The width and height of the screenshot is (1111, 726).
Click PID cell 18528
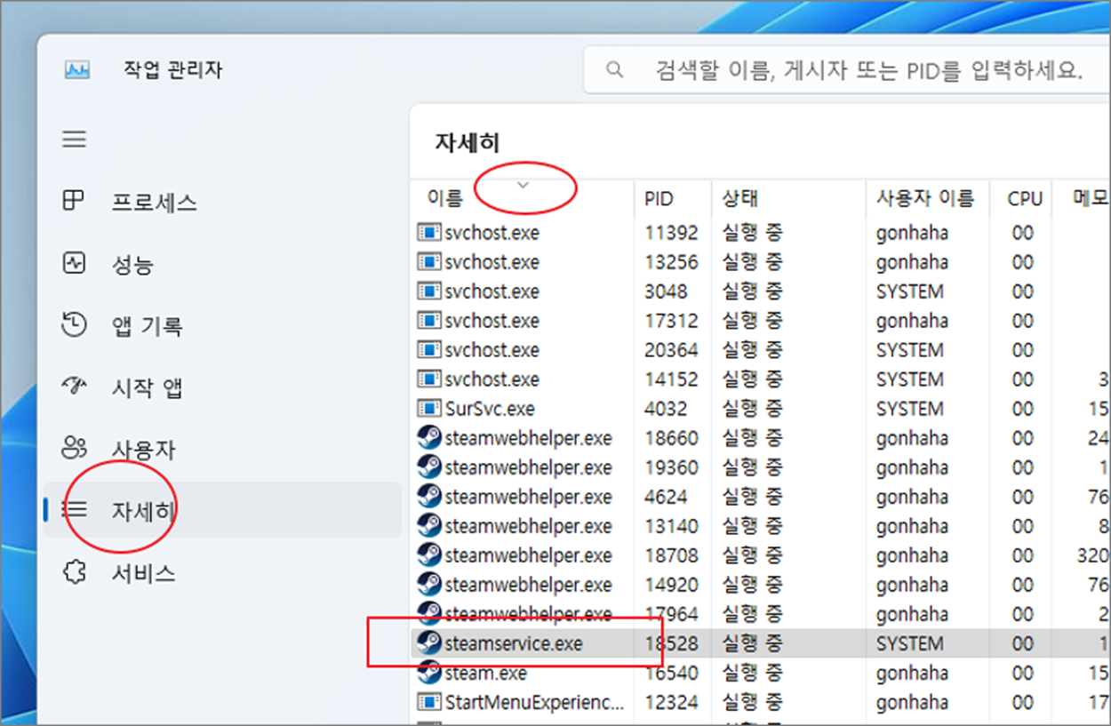point(671,643)
